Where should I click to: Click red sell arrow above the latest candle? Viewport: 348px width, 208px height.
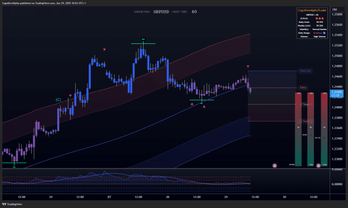[248, 66]
